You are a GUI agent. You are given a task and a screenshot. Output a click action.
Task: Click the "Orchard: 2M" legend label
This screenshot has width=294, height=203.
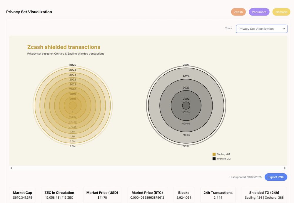coord(224,159)
